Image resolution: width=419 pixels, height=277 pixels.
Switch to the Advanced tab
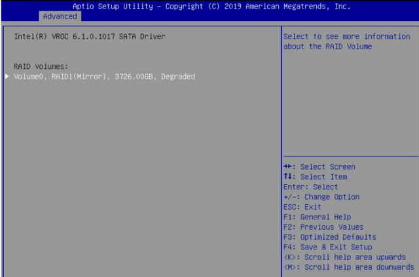point(60,16)
